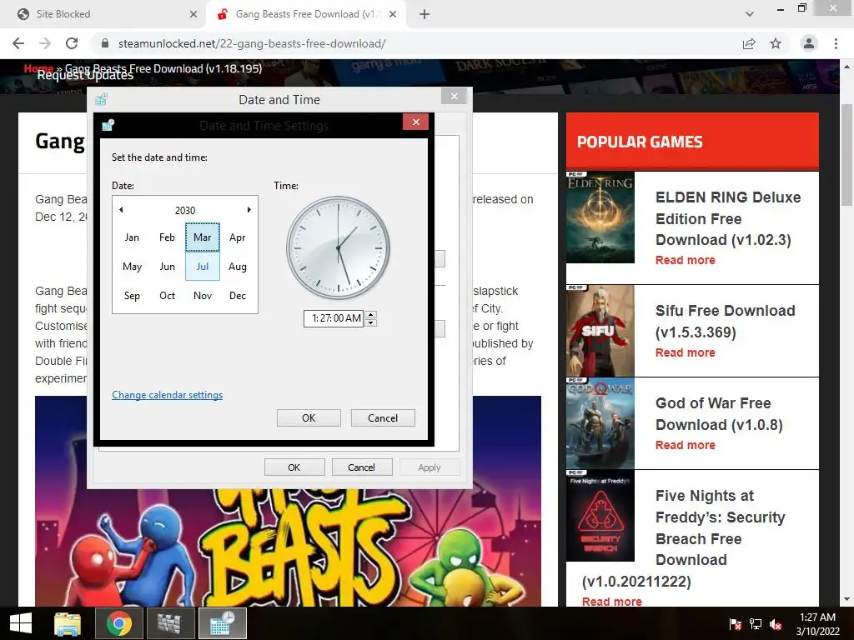Viewport: 854px width, 640px height.
Task: Click the Elden Ring cover thumbnail
Action: [600, 217]
